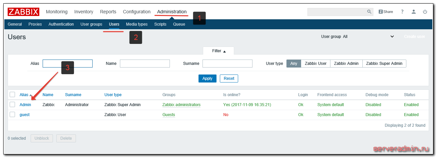The width and height of the screenshot is (437, 158).
Task: Switch to the Media types tab
Action: click(x=137, y=24)
